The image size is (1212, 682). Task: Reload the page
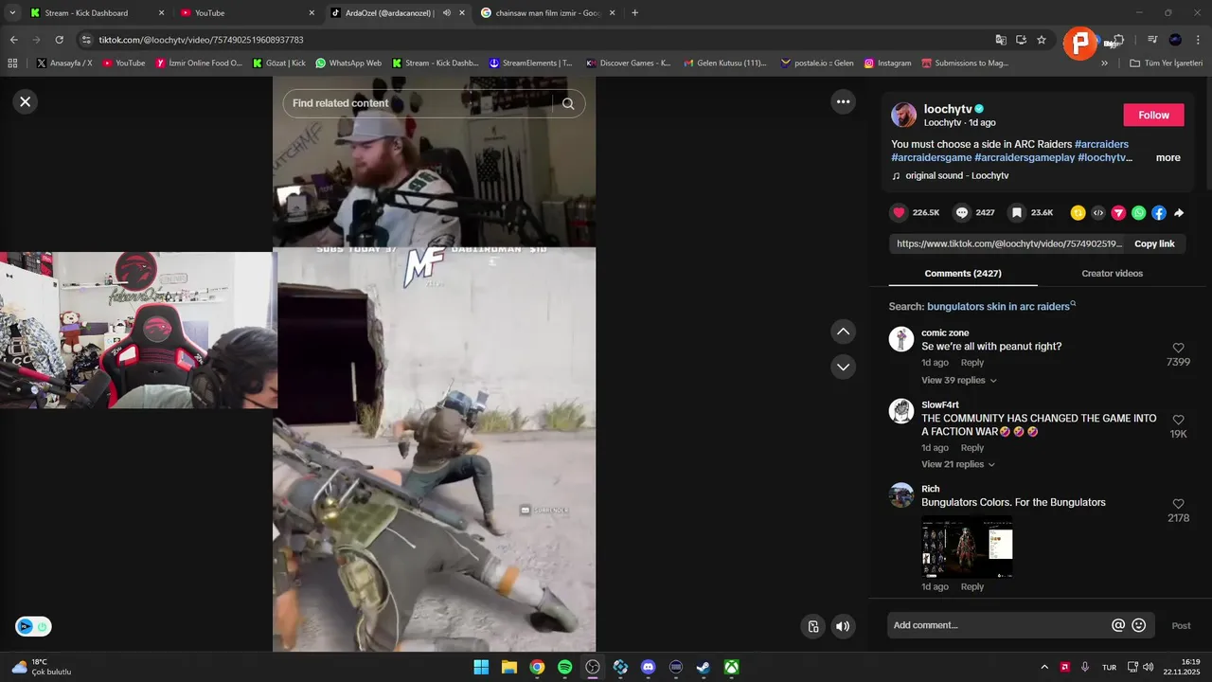point(59,40)
